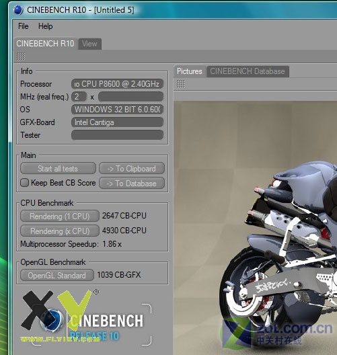Switch to the View tab

[x=89, y=44]
